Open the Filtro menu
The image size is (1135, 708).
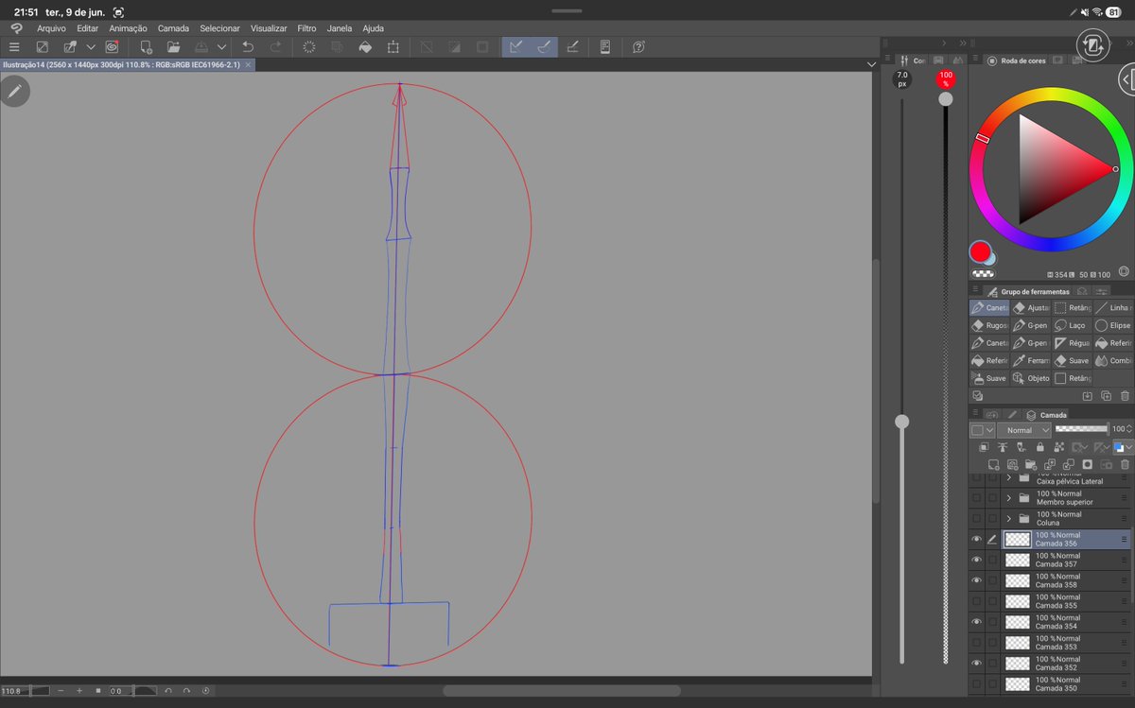pos(306,28)
